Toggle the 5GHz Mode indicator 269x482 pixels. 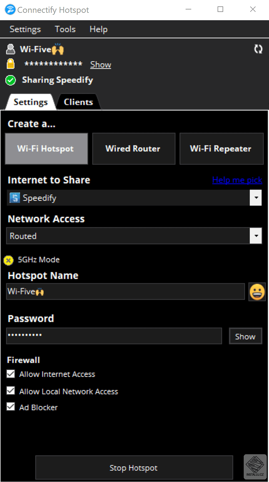(8, 260)
